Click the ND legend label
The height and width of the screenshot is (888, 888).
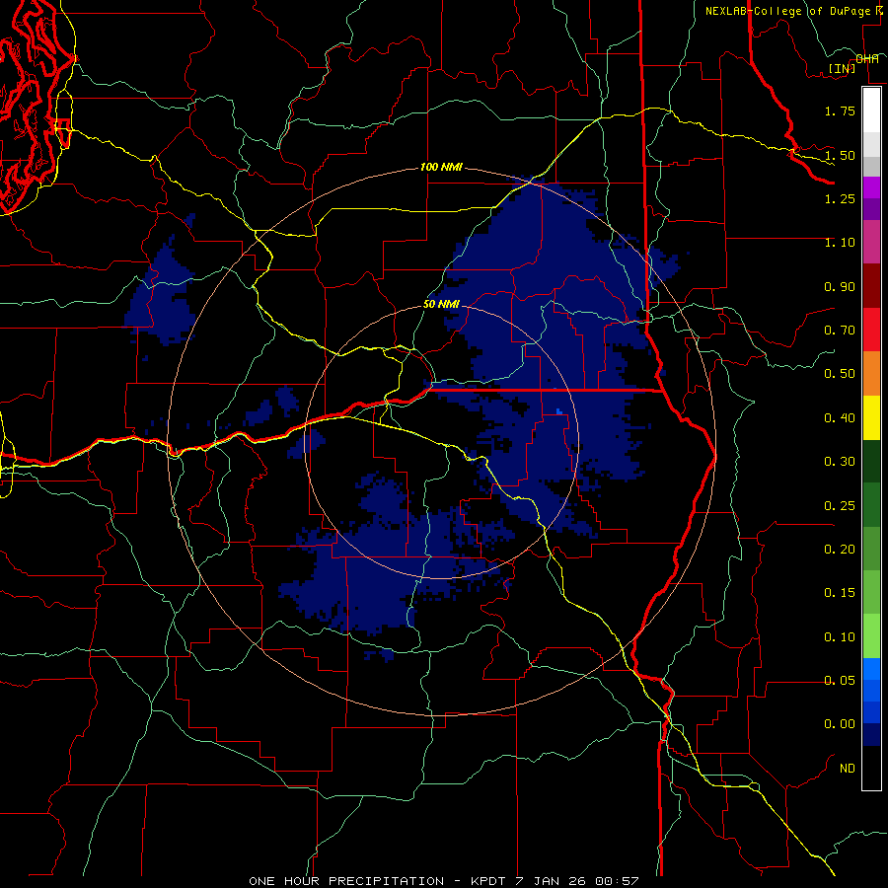(x=848, y=769)
